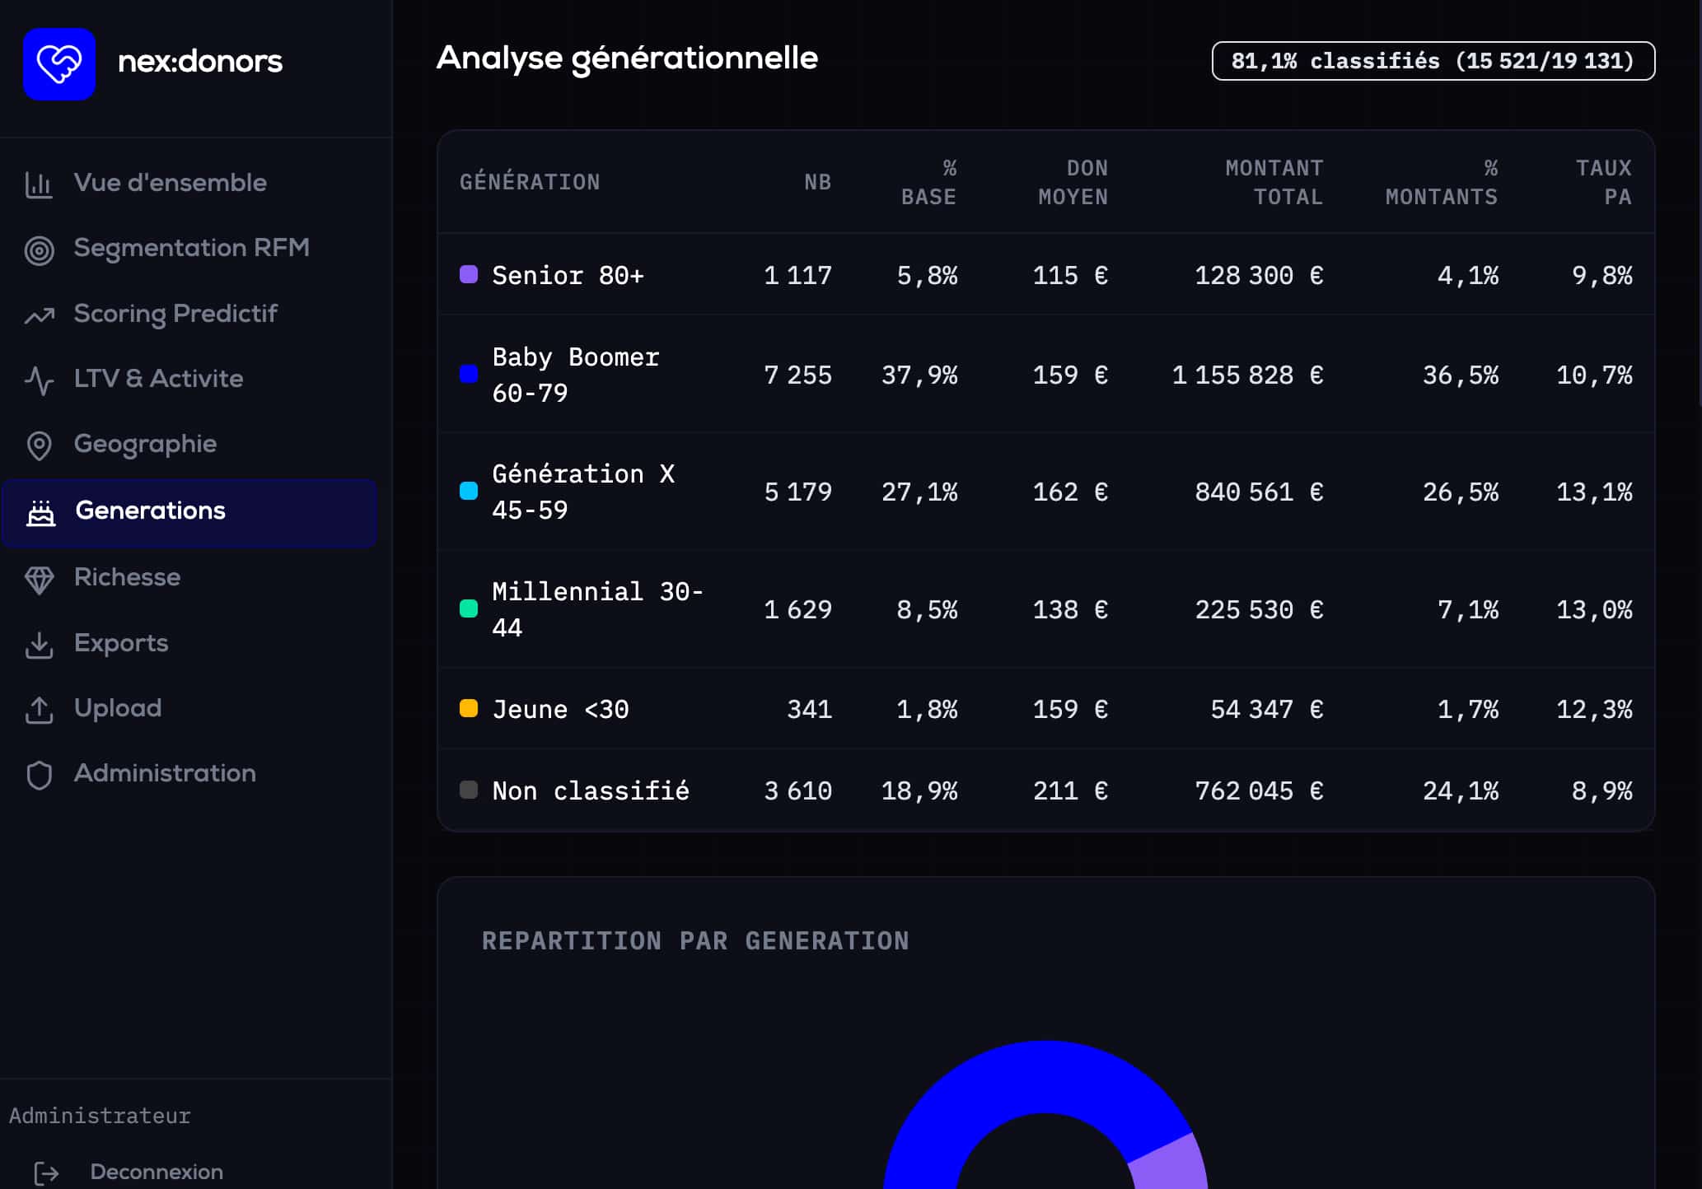Select the Baby Boomer 60-79 row label

point(575,375)
